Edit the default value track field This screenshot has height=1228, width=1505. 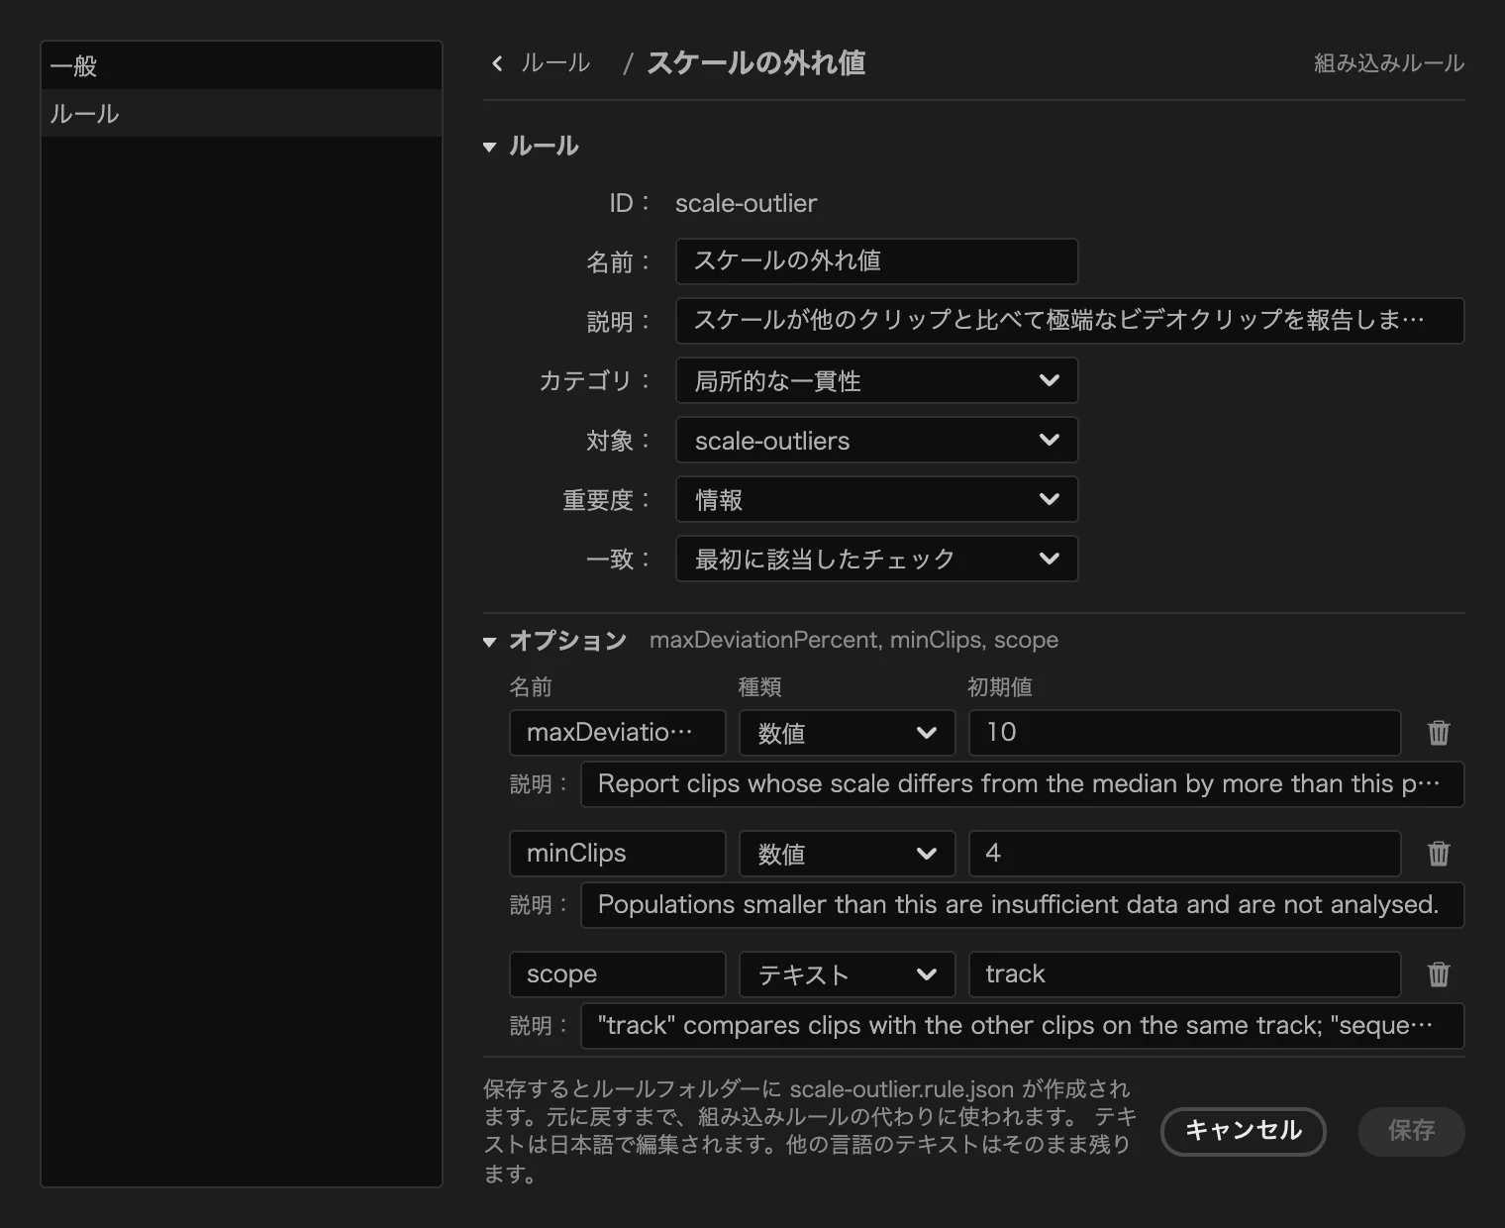point(1184,974)
